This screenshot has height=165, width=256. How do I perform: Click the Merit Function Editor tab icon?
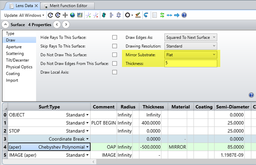[x=46, y=6]
